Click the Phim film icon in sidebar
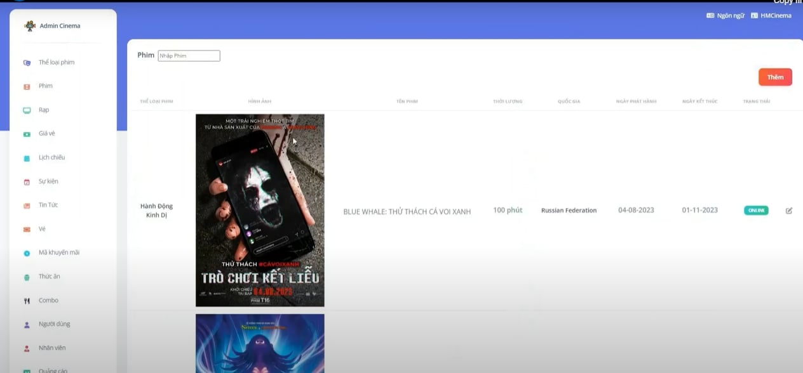Screen dimensions: 803x373 point(27,86)
